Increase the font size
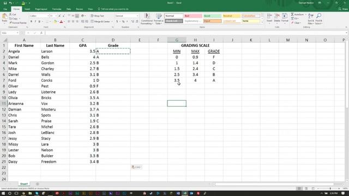The image size is (349, 196). [59, 16]
